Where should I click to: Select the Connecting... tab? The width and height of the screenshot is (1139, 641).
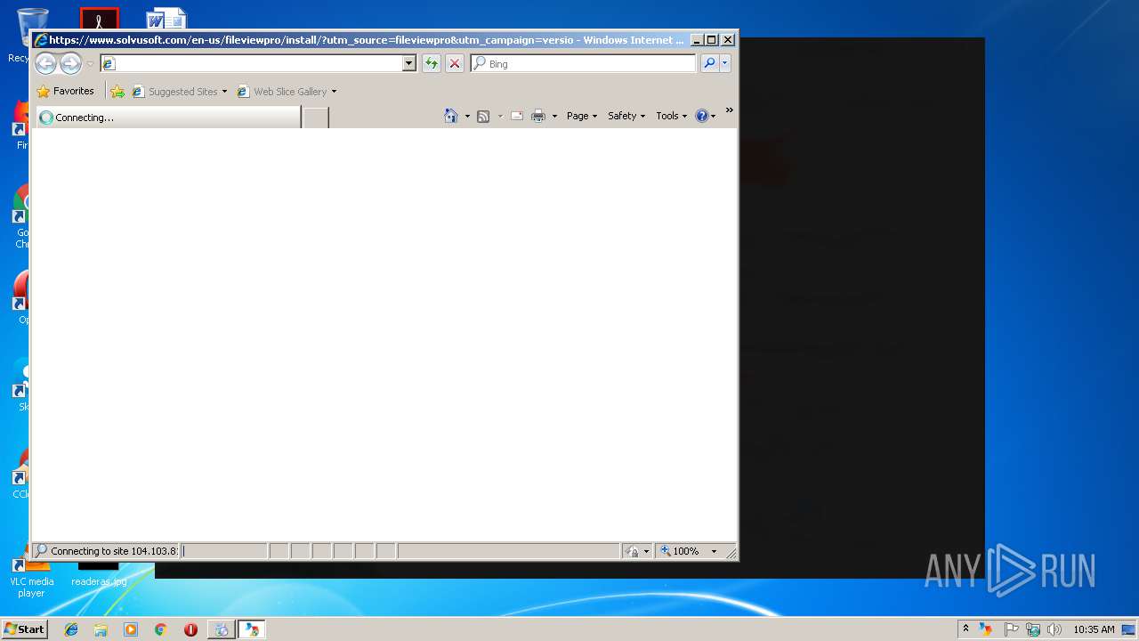tap(168, 118)
